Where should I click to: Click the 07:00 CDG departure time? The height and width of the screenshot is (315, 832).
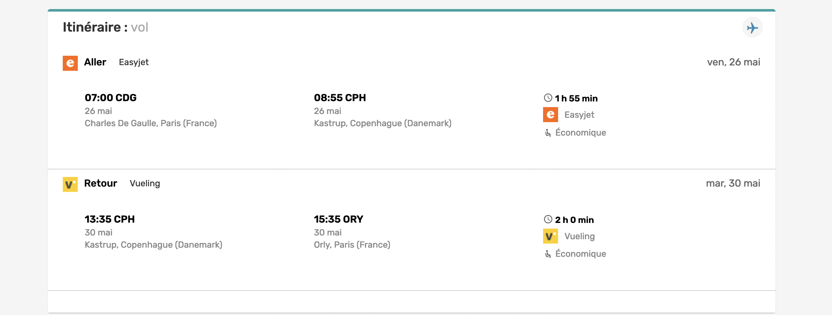[110, 98]
